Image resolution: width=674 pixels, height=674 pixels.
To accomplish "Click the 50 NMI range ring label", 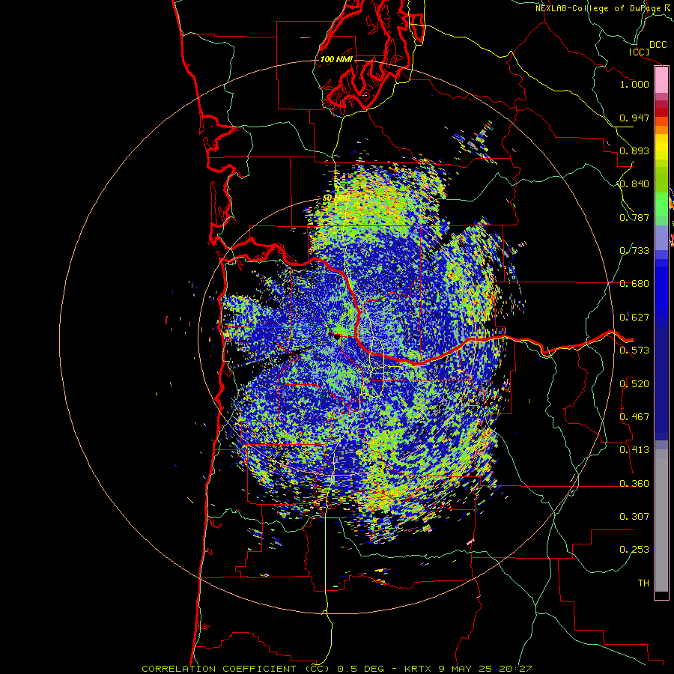I will pyautogui.click(x=335, y=198).
